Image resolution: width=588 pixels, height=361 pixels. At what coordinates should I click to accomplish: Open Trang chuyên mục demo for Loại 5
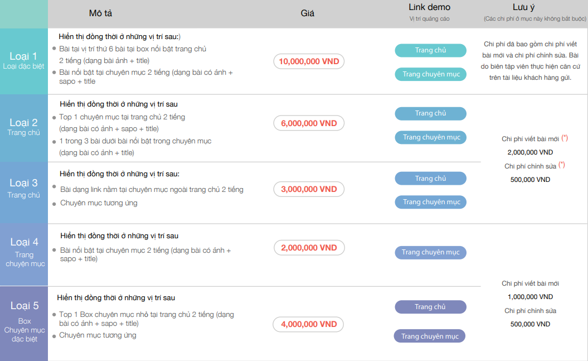tap(429, 336)
